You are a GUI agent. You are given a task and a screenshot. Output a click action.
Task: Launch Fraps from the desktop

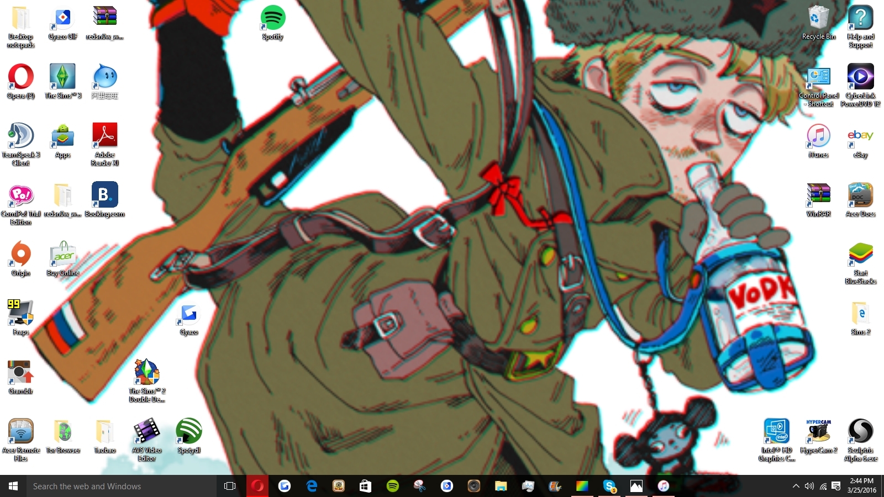coord(21,318)
